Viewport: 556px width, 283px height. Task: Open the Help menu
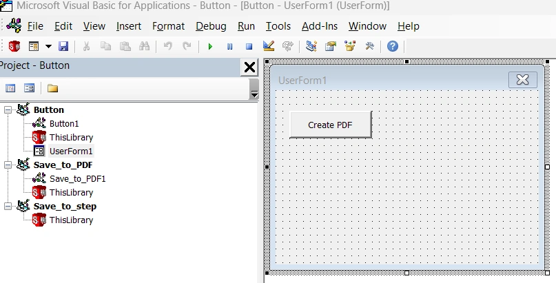409,26
